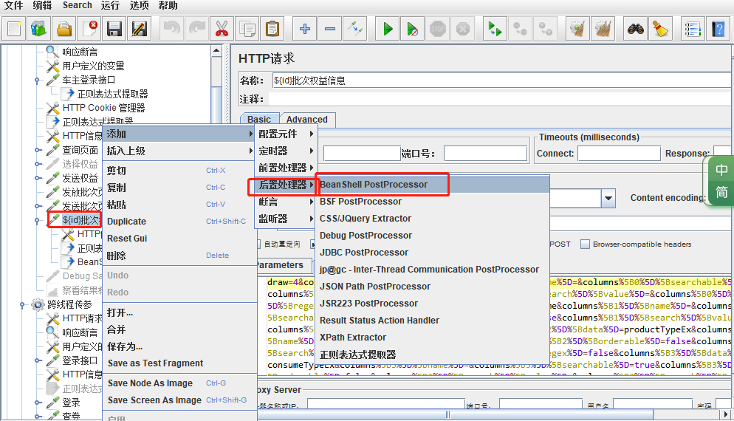Viewport: 734px width, 421px height.
Task: Open the Templates icon in toolbar
Action: point(39,29)
